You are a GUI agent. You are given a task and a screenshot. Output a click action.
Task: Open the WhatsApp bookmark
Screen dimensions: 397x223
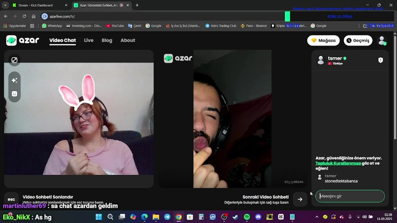pos(52,26)
